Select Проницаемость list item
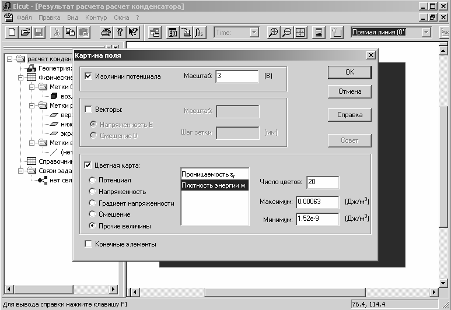 click(x=215, y=174)
